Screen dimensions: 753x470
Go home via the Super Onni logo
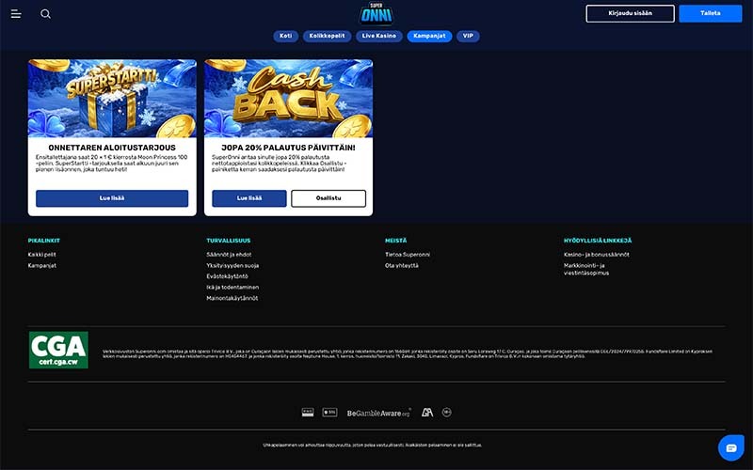tap(376, 13)
